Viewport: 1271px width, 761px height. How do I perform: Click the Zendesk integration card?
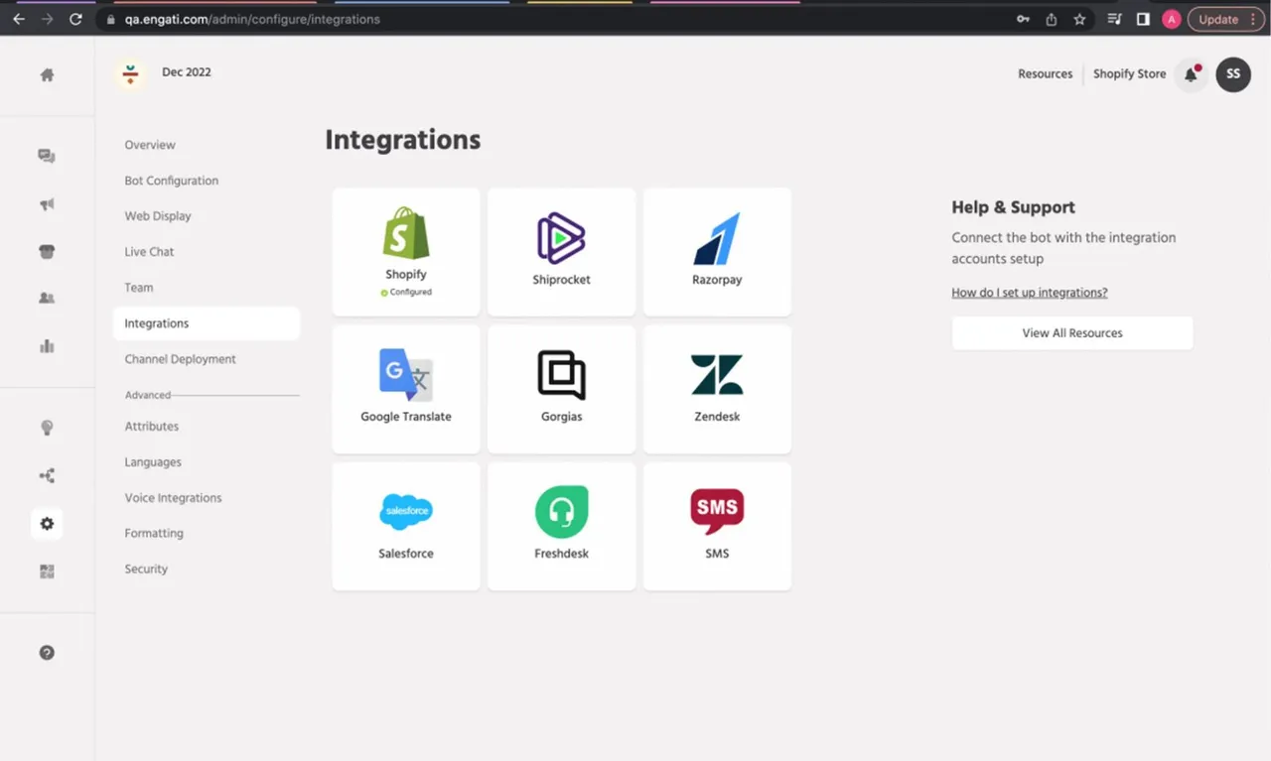tap(717, 388)
